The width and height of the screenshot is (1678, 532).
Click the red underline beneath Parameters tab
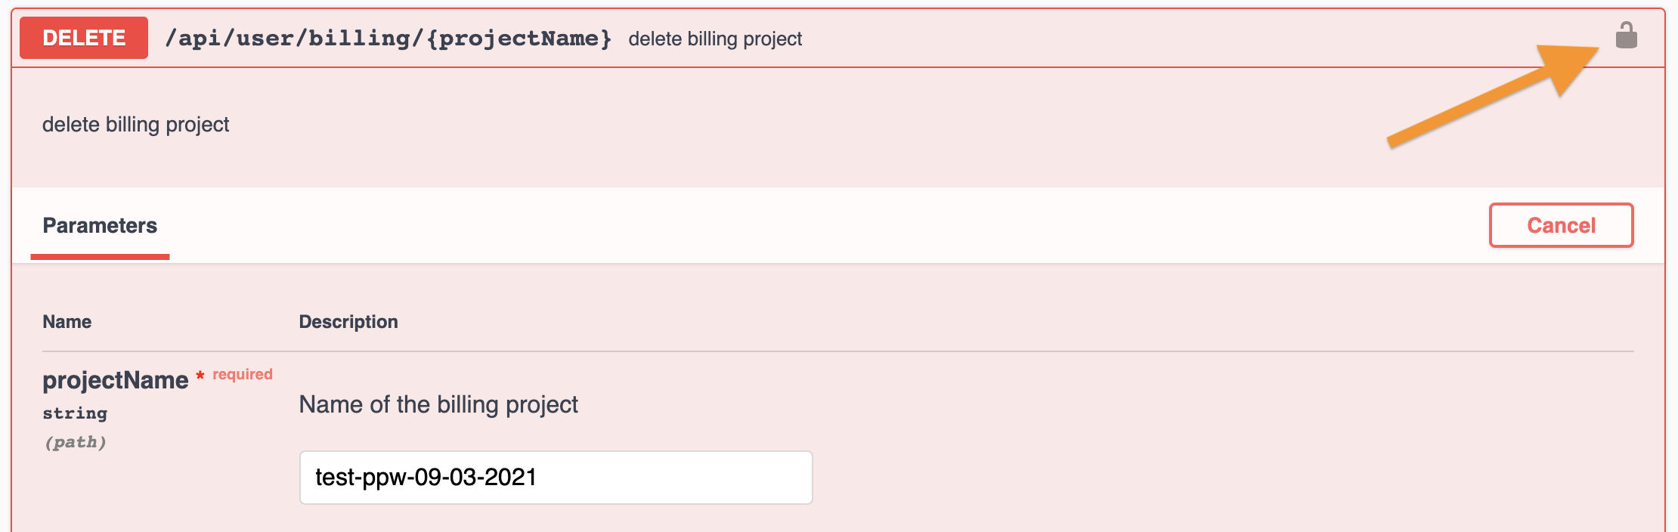pos(100,257)
